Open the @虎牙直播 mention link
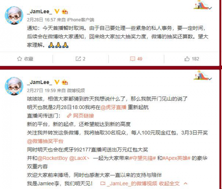 (113, 107)
